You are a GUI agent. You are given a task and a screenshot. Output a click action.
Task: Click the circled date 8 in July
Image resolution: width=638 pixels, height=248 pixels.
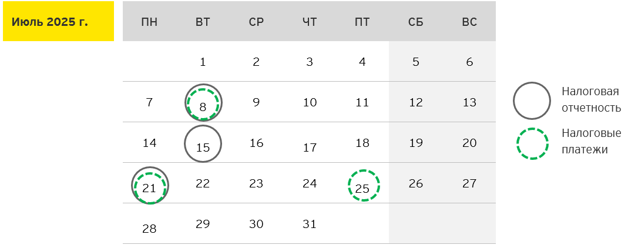(x=203, y=102)
